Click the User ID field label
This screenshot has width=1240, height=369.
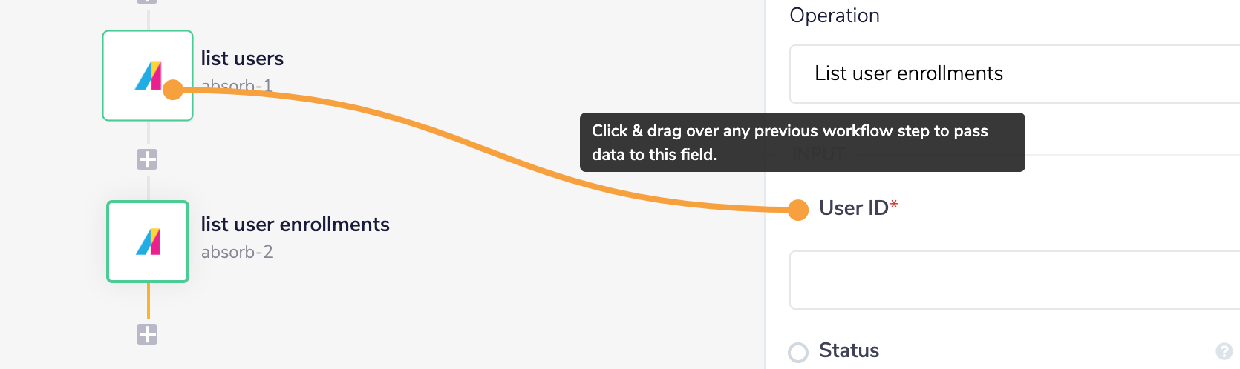pos(854,208)
